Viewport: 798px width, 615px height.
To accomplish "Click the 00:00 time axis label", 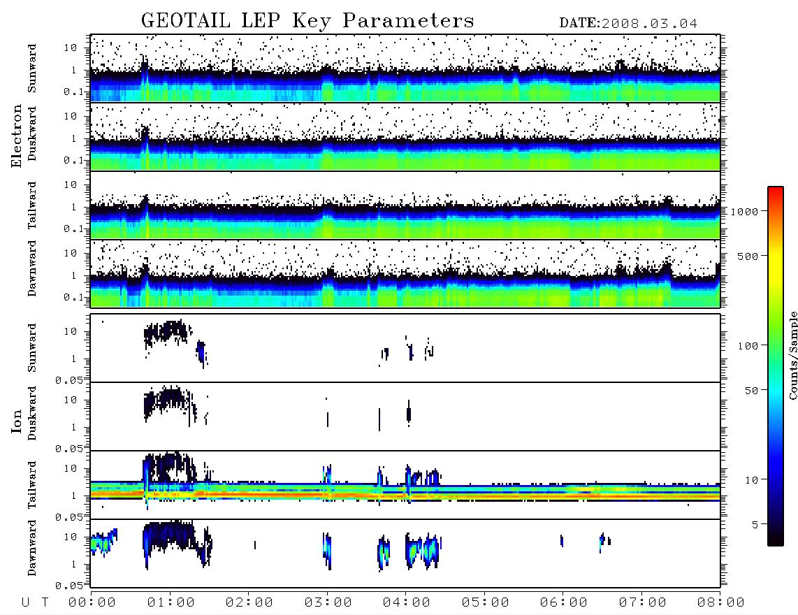I will click(92, 602).
